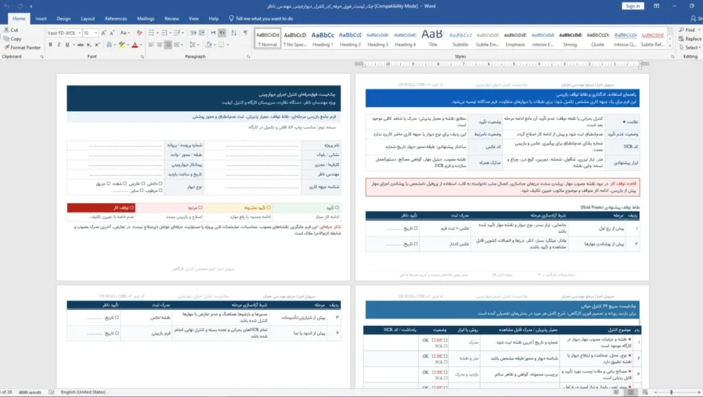The height and width of the screenshot is (397, 703).
Task: Switch to the Insert tab
Action: pyautogui.click(x=41, y=19)
